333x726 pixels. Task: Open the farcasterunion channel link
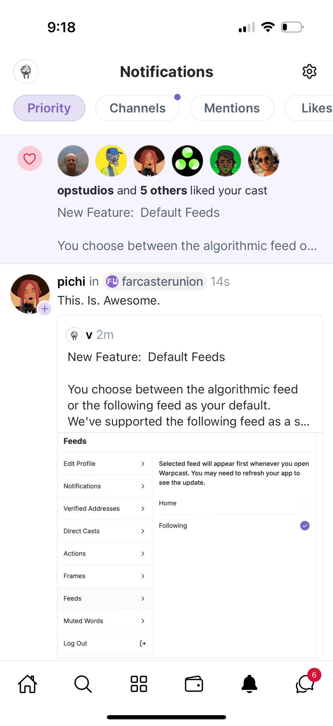(155, 281)
